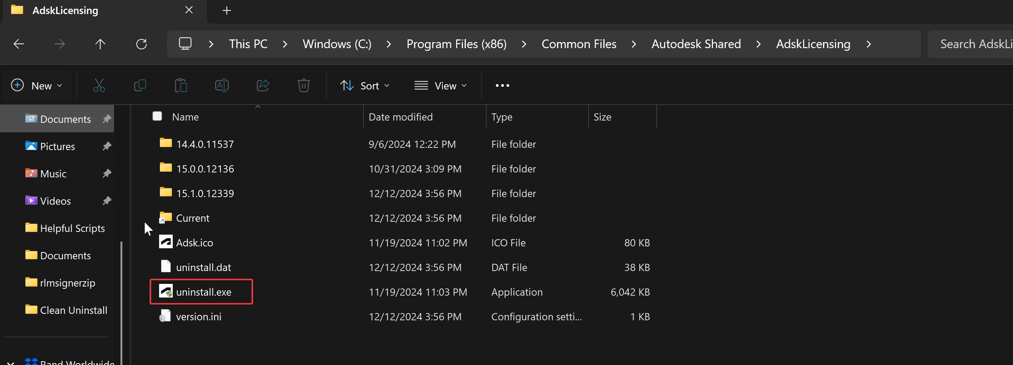Sort by Date modified column header

pyautogui.click(x=400, y=117)
